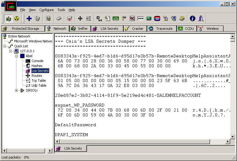Viewport: 237px width, 161px height.
Task: Click the output pane scroll down arrow
Action: click(232, 137)
